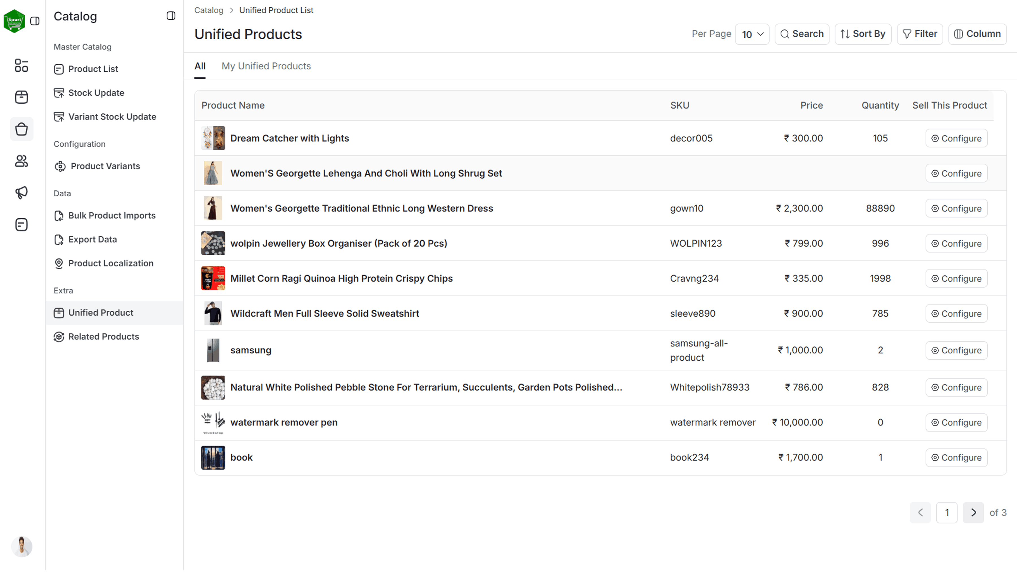Image resolution: width=1017 pixels, height=572 pixels.
Task: Click the watermark remover pen thumbnail
Action: pyautogui.click(x=213, y=423)
